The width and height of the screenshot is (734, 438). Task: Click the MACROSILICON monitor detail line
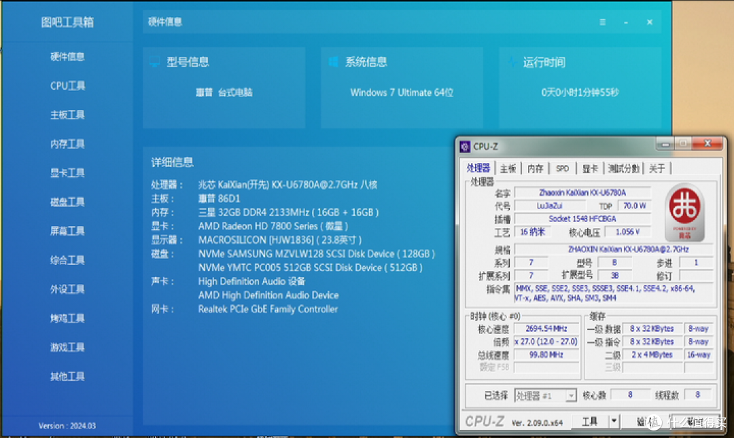pyautogui.click(x=280, y=240)
